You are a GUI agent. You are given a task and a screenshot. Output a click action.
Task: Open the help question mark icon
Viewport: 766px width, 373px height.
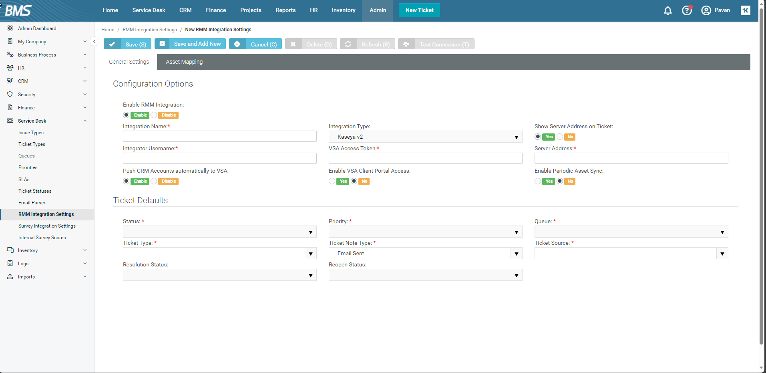coord(687,10)
